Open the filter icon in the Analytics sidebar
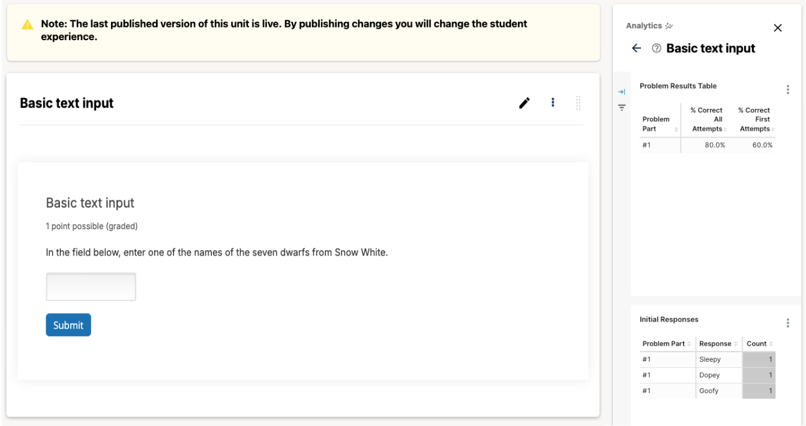The image size is (806, 426). tap(622, 108)
